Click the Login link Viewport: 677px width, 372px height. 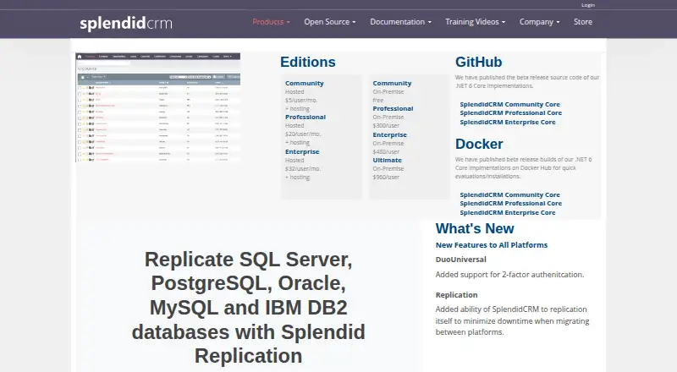(588, 5)
